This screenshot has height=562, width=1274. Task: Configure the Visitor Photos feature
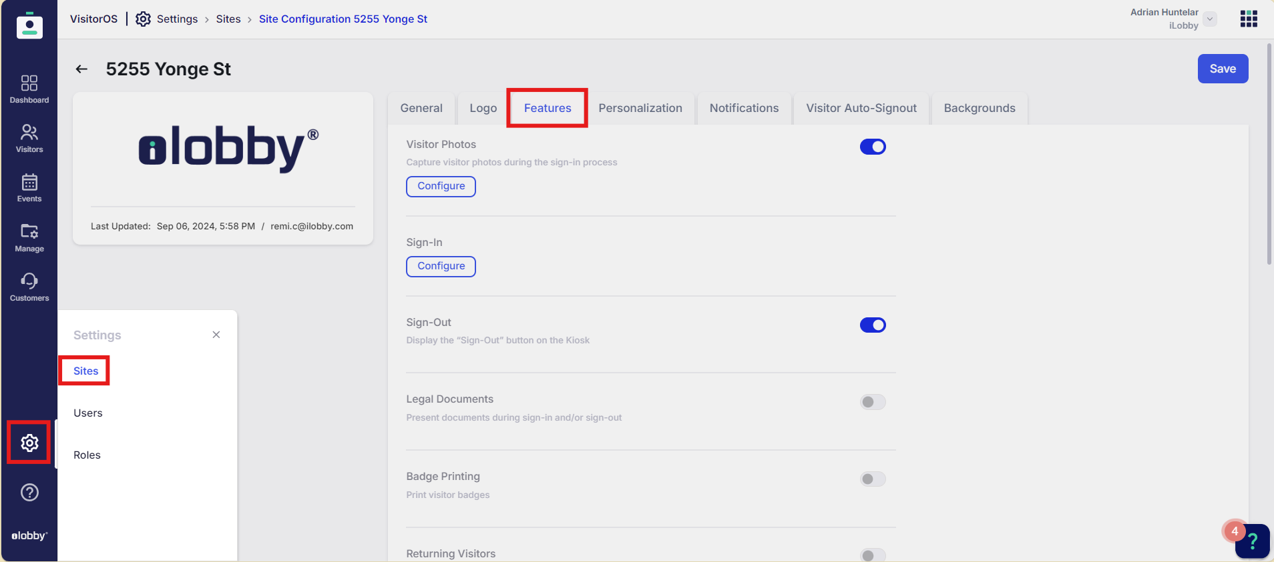[441, 187]
